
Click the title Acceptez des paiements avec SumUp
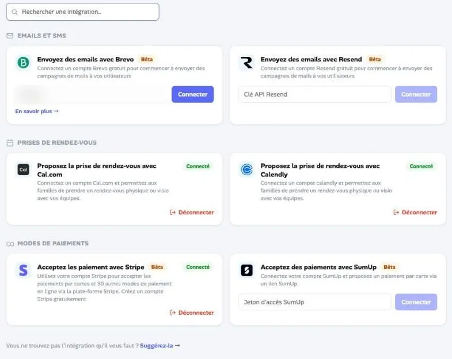(318, 267)
